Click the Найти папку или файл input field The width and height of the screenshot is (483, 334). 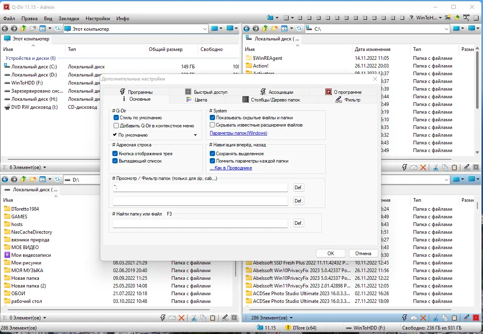(x=200, y=223)
